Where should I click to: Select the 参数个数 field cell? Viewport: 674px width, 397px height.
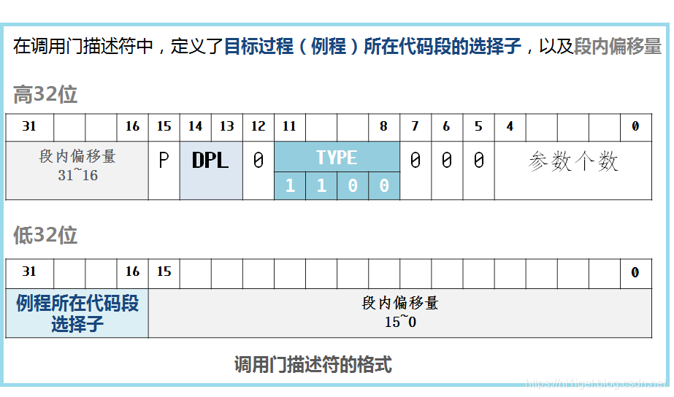(573, 171)
